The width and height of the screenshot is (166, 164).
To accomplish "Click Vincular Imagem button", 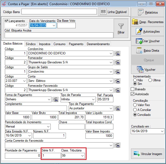I will coord(148,154).
